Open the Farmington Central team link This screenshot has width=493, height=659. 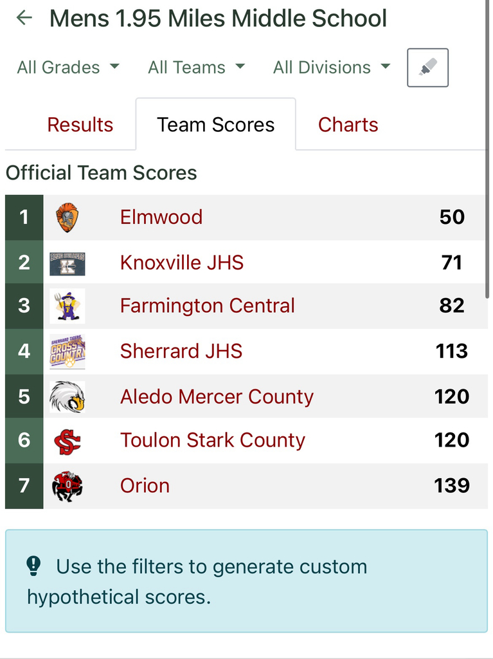point(208,306)
